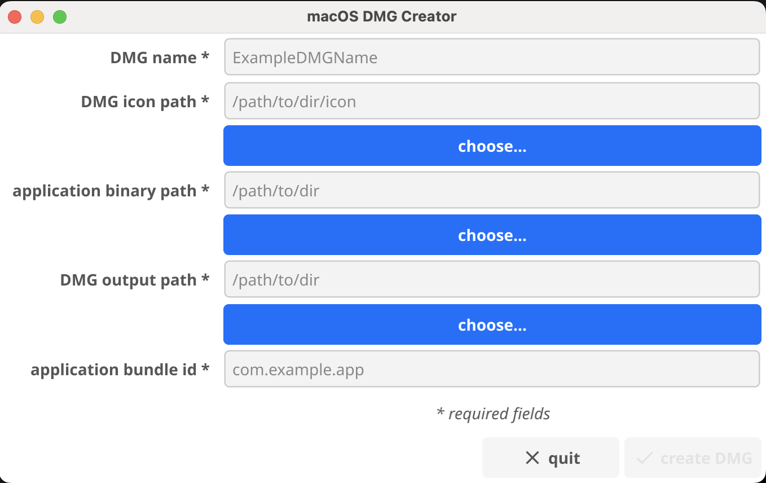Click the X icon on quit button
The height and width of the screenshot is (483, 766).
[x=532, y=458]
